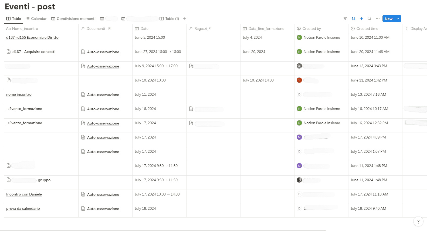The height and width of the screenshot is (231, 427).
Task: Click the date July 18, 2024 cell
Action: coord(159,211)
